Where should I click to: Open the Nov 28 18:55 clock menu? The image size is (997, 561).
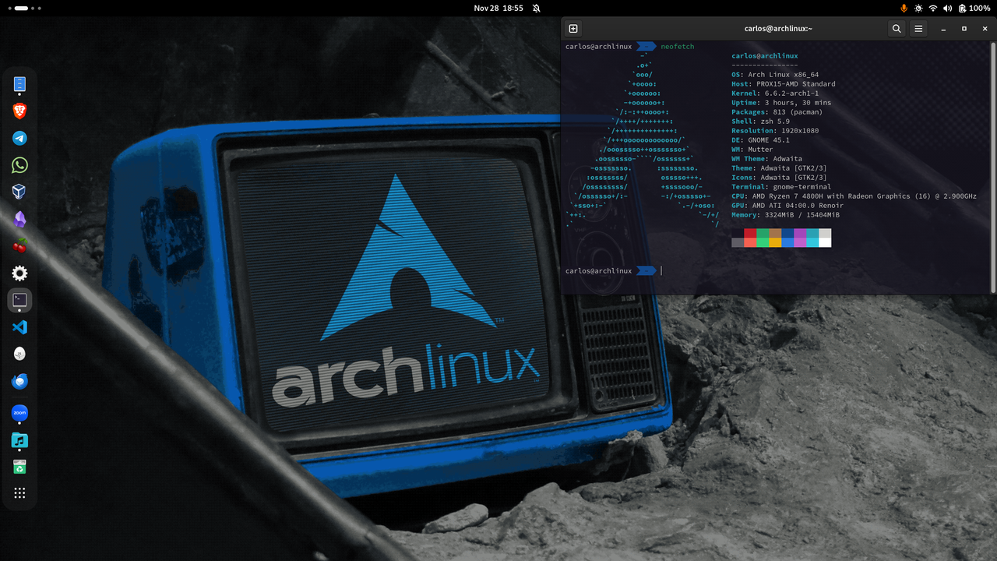click(498, 8)
